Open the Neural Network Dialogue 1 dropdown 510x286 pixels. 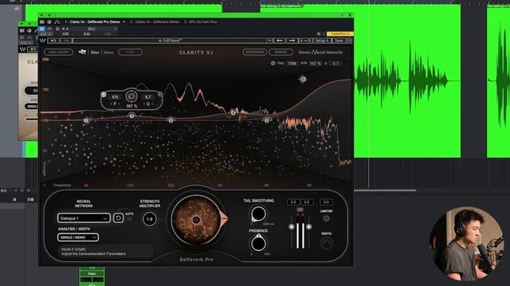click(x=84, y=218)
